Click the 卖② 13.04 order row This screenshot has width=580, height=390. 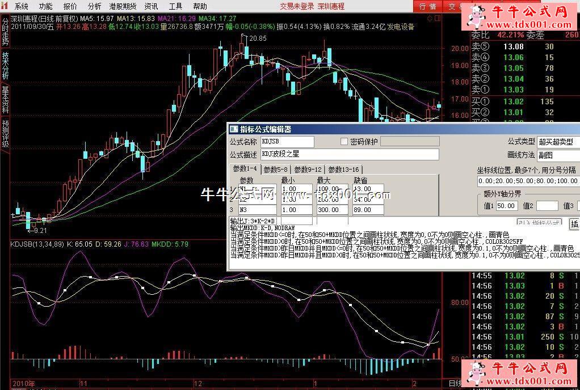point(524,79)
